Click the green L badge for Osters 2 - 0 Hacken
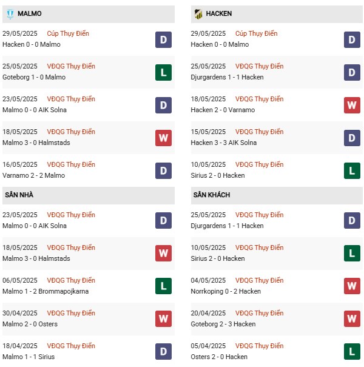364x367 pixels. pos(352,352)
